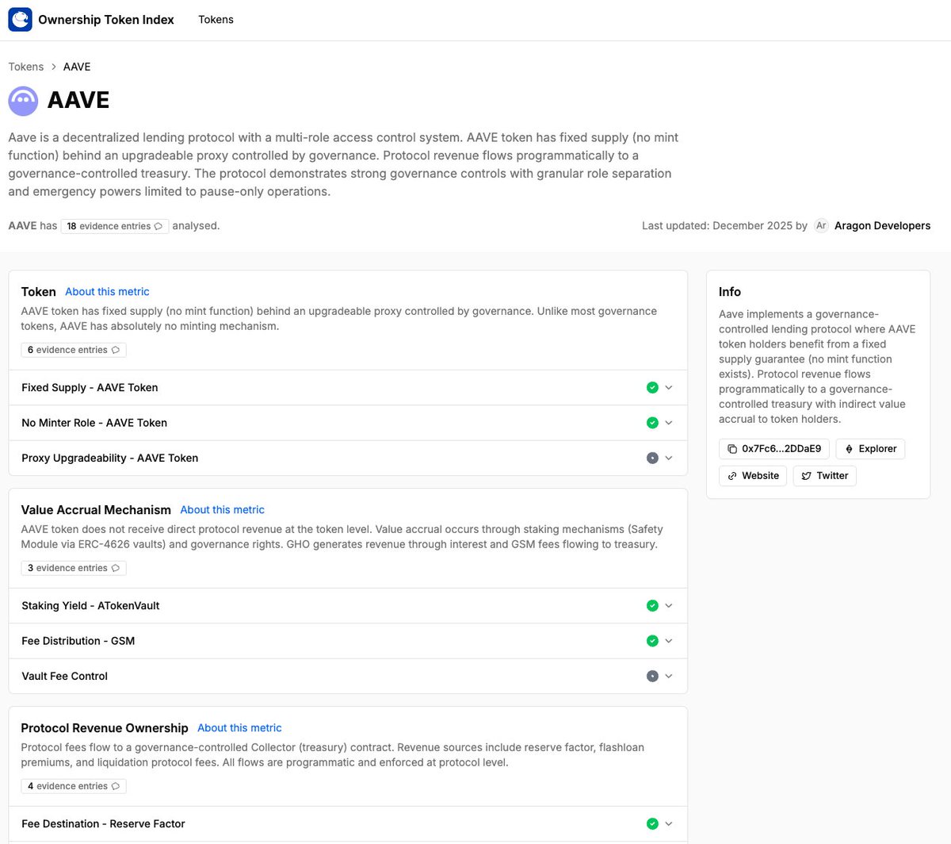951x844 pixels.
Task: Click the green check on Fixed Supply row
Action: 652,388
